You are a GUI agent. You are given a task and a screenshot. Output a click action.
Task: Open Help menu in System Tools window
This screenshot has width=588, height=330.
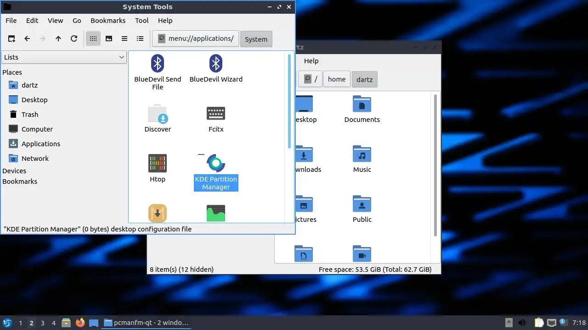[x=165, y=21]
